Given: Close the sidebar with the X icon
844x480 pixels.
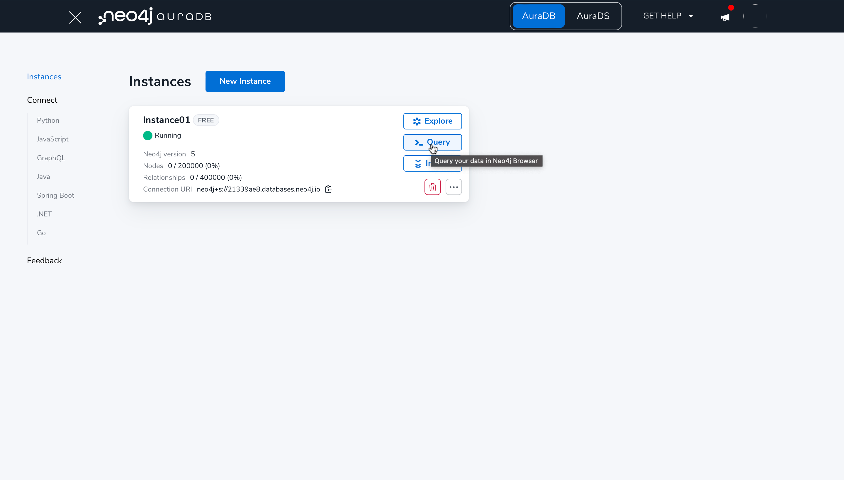Looking at the screenshot, I should click(75, 17).
